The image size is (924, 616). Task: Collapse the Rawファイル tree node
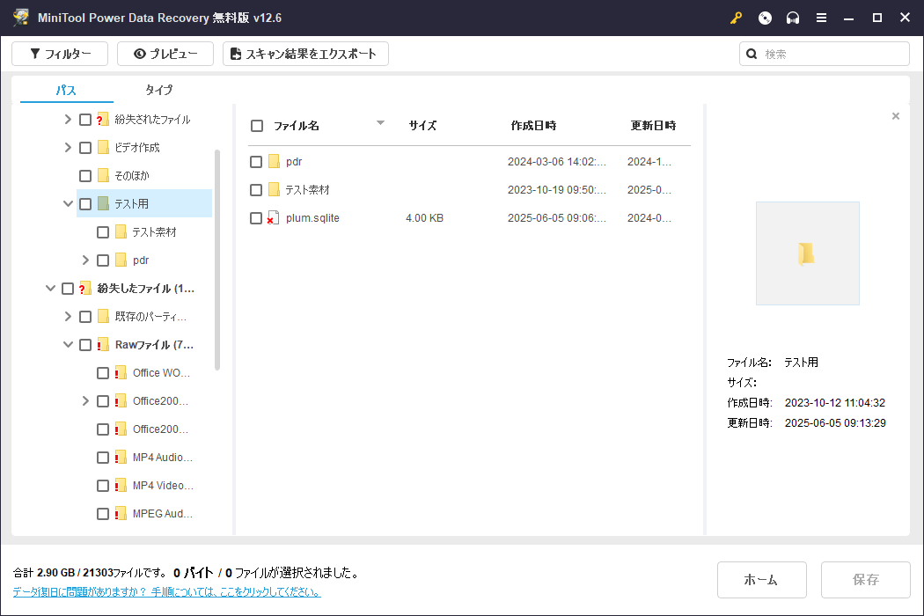68,345
